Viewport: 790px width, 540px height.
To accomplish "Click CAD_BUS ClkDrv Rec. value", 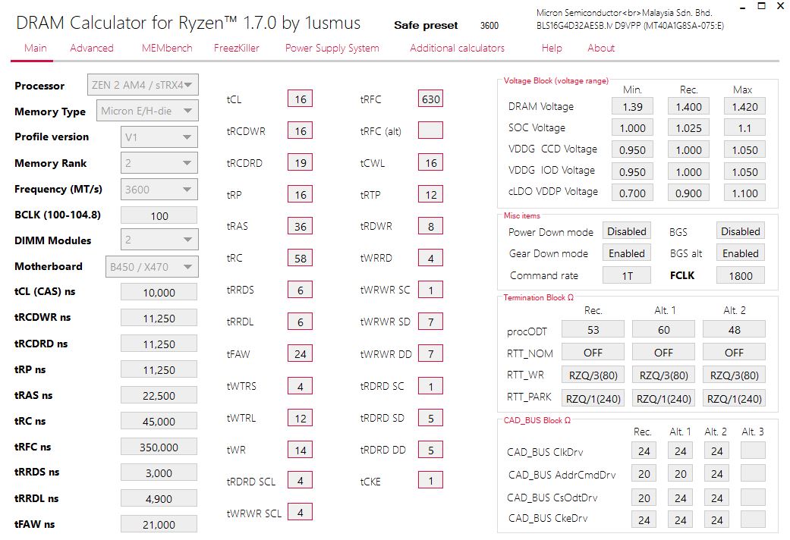I will pyautogui.click(x=644, y=451).
